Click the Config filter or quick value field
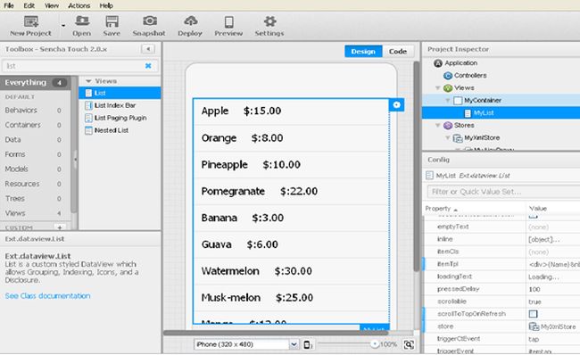 coord(503,192)
